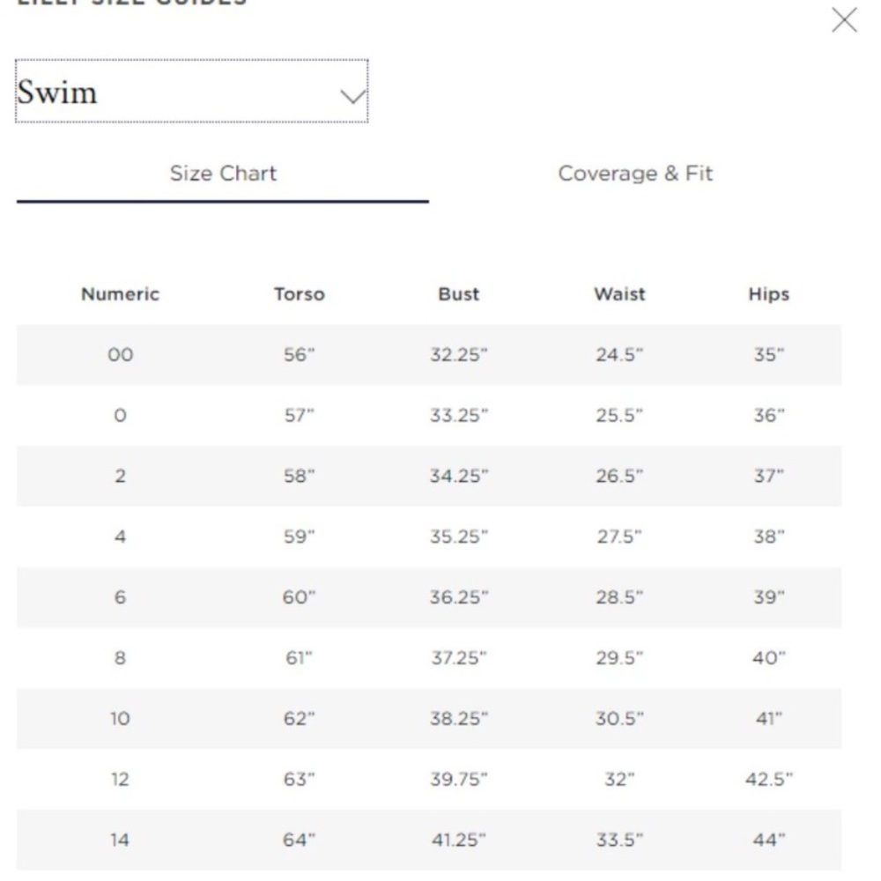Click the 42.5" hips measurement cell

coord(768,780)
